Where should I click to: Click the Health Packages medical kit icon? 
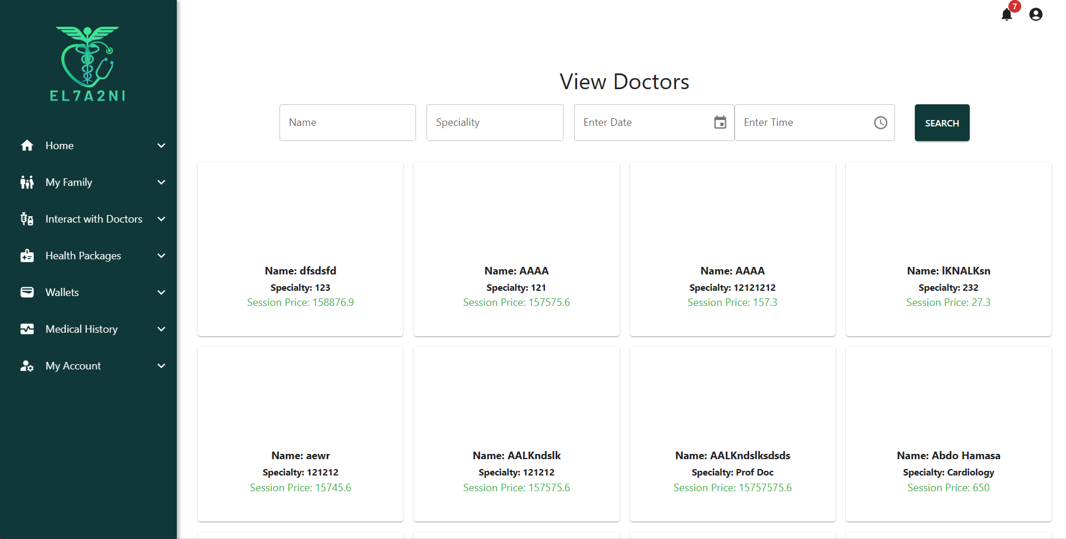(x=27, y=256)
